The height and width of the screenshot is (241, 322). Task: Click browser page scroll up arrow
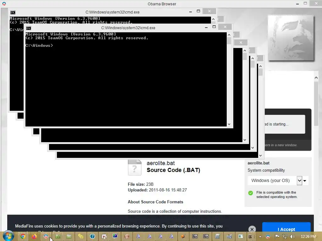pyautogui.click(x=316, y=78)
